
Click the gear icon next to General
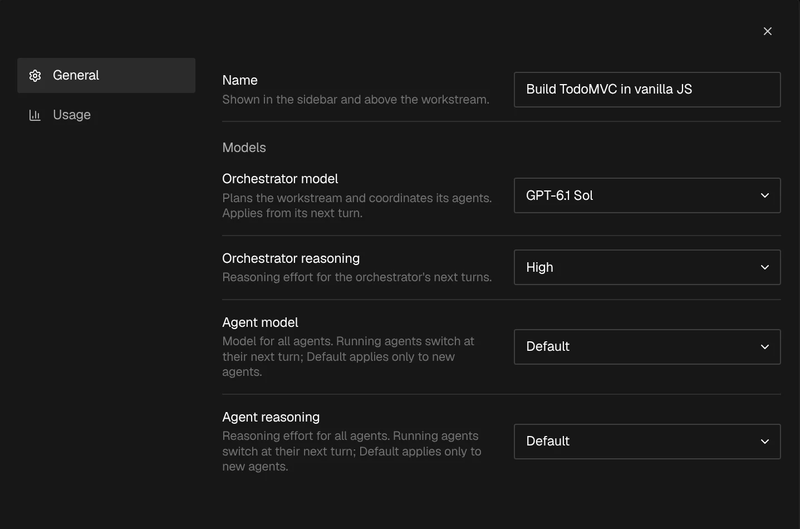pyautogui.click(x=35, y=76)
